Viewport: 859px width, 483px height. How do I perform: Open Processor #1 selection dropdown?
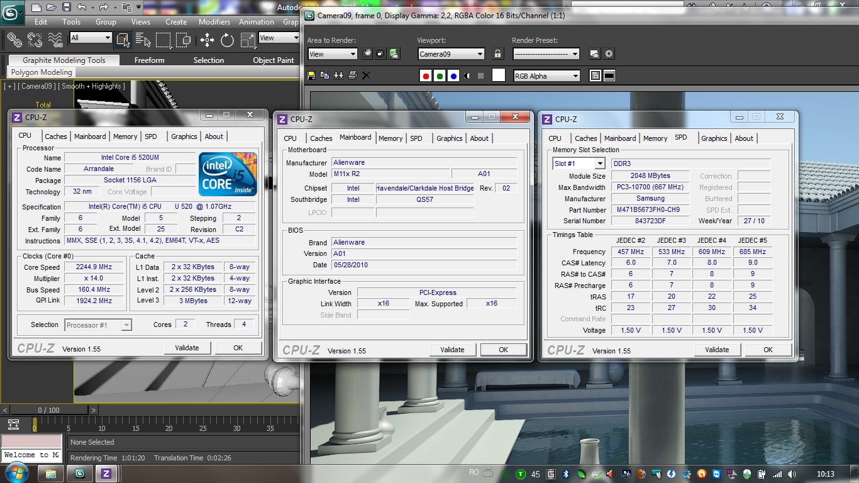pyautogui.click(x=98, y=325)
